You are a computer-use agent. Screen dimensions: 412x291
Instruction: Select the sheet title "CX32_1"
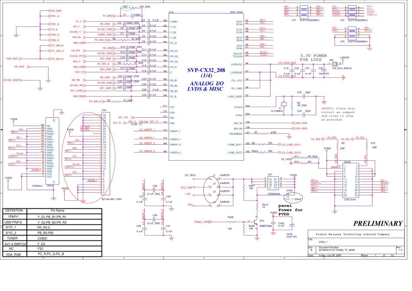[x=323, y=242]
